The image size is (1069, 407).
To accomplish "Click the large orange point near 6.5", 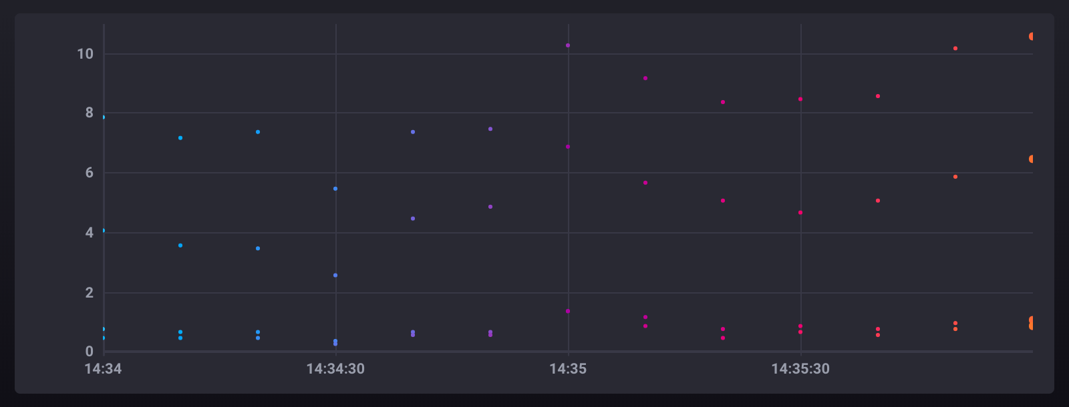I will 1032,159.
